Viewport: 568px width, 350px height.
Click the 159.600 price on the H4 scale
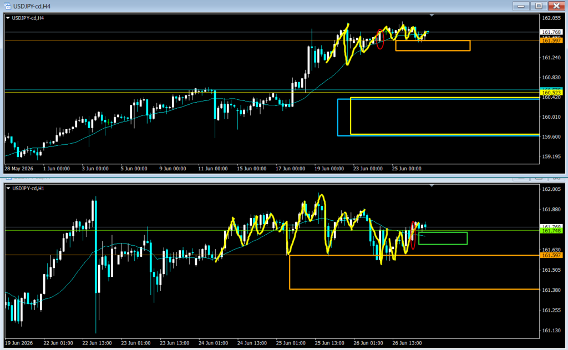pos(551,137)
